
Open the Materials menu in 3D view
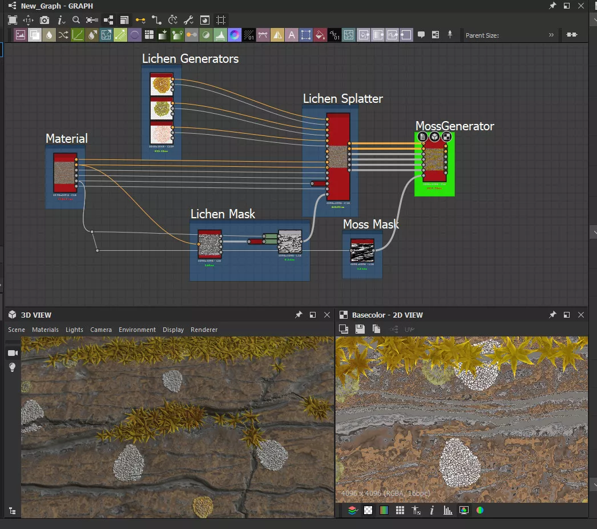45,330
